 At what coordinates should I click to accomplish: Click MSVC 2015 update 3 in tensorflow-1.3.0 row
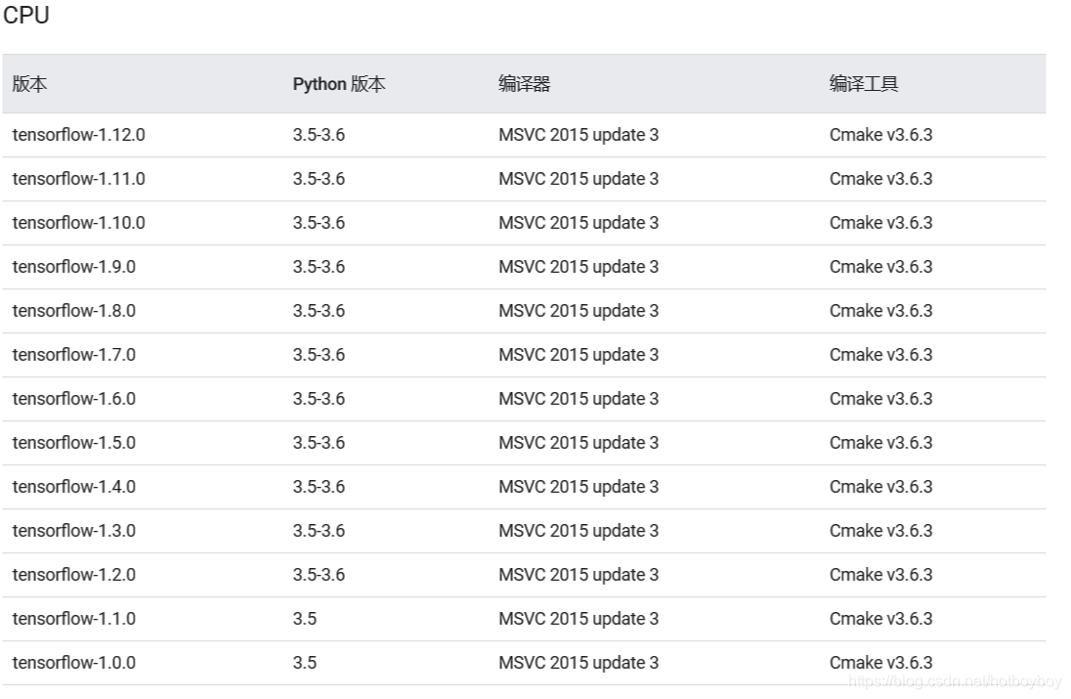pos(578,531)
